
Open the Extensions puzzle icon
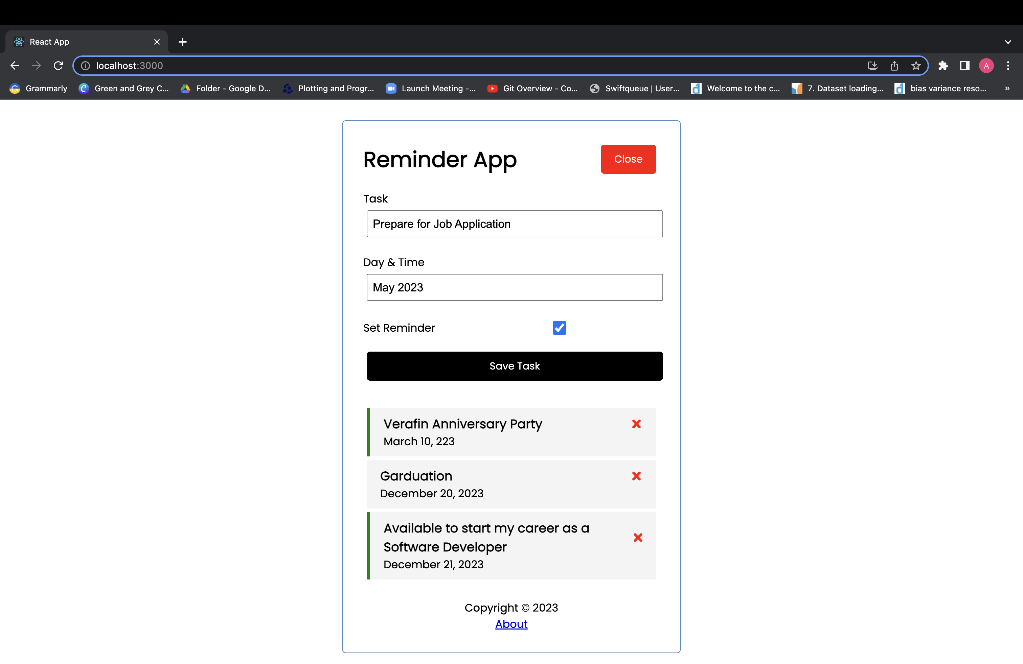(x=943, y=65)
